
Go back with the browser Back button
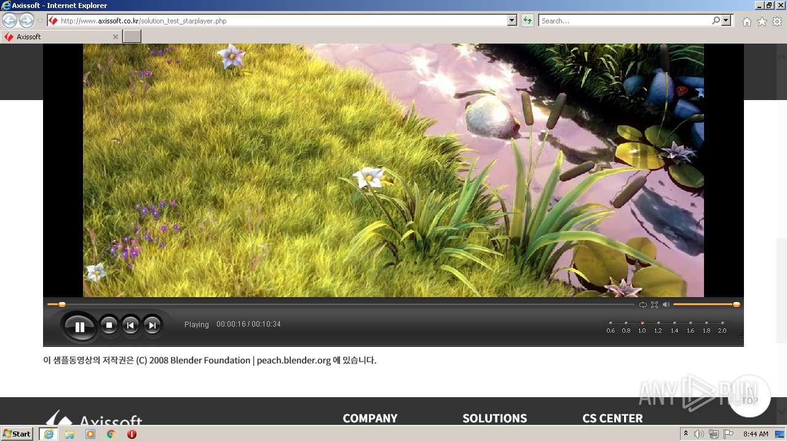[x=10, y=21]
